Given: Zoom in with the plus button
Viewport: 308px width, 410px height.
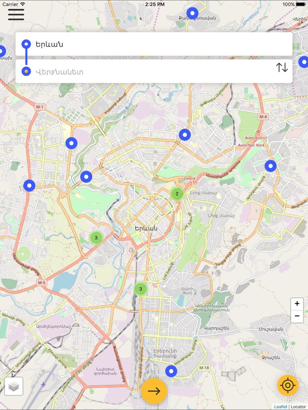Looking at the screenshot, I should point(297,304).
